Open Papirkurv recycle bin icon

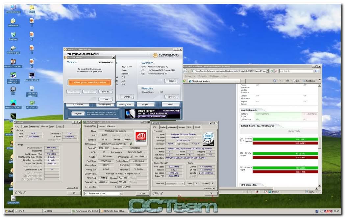13,36
